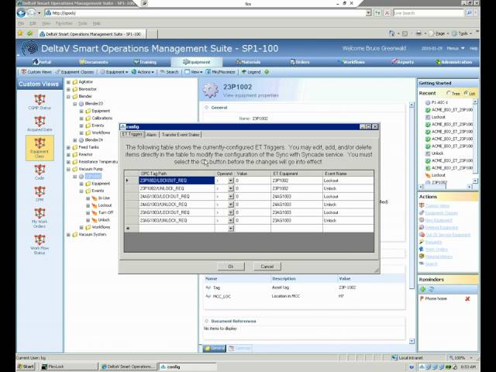Click the New Equipment action link

tap(439, 220)
